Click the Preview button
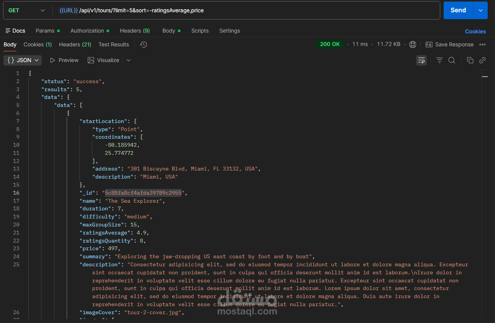The height and width of the screenshot is (323, 495). click(x=64, y=60)
